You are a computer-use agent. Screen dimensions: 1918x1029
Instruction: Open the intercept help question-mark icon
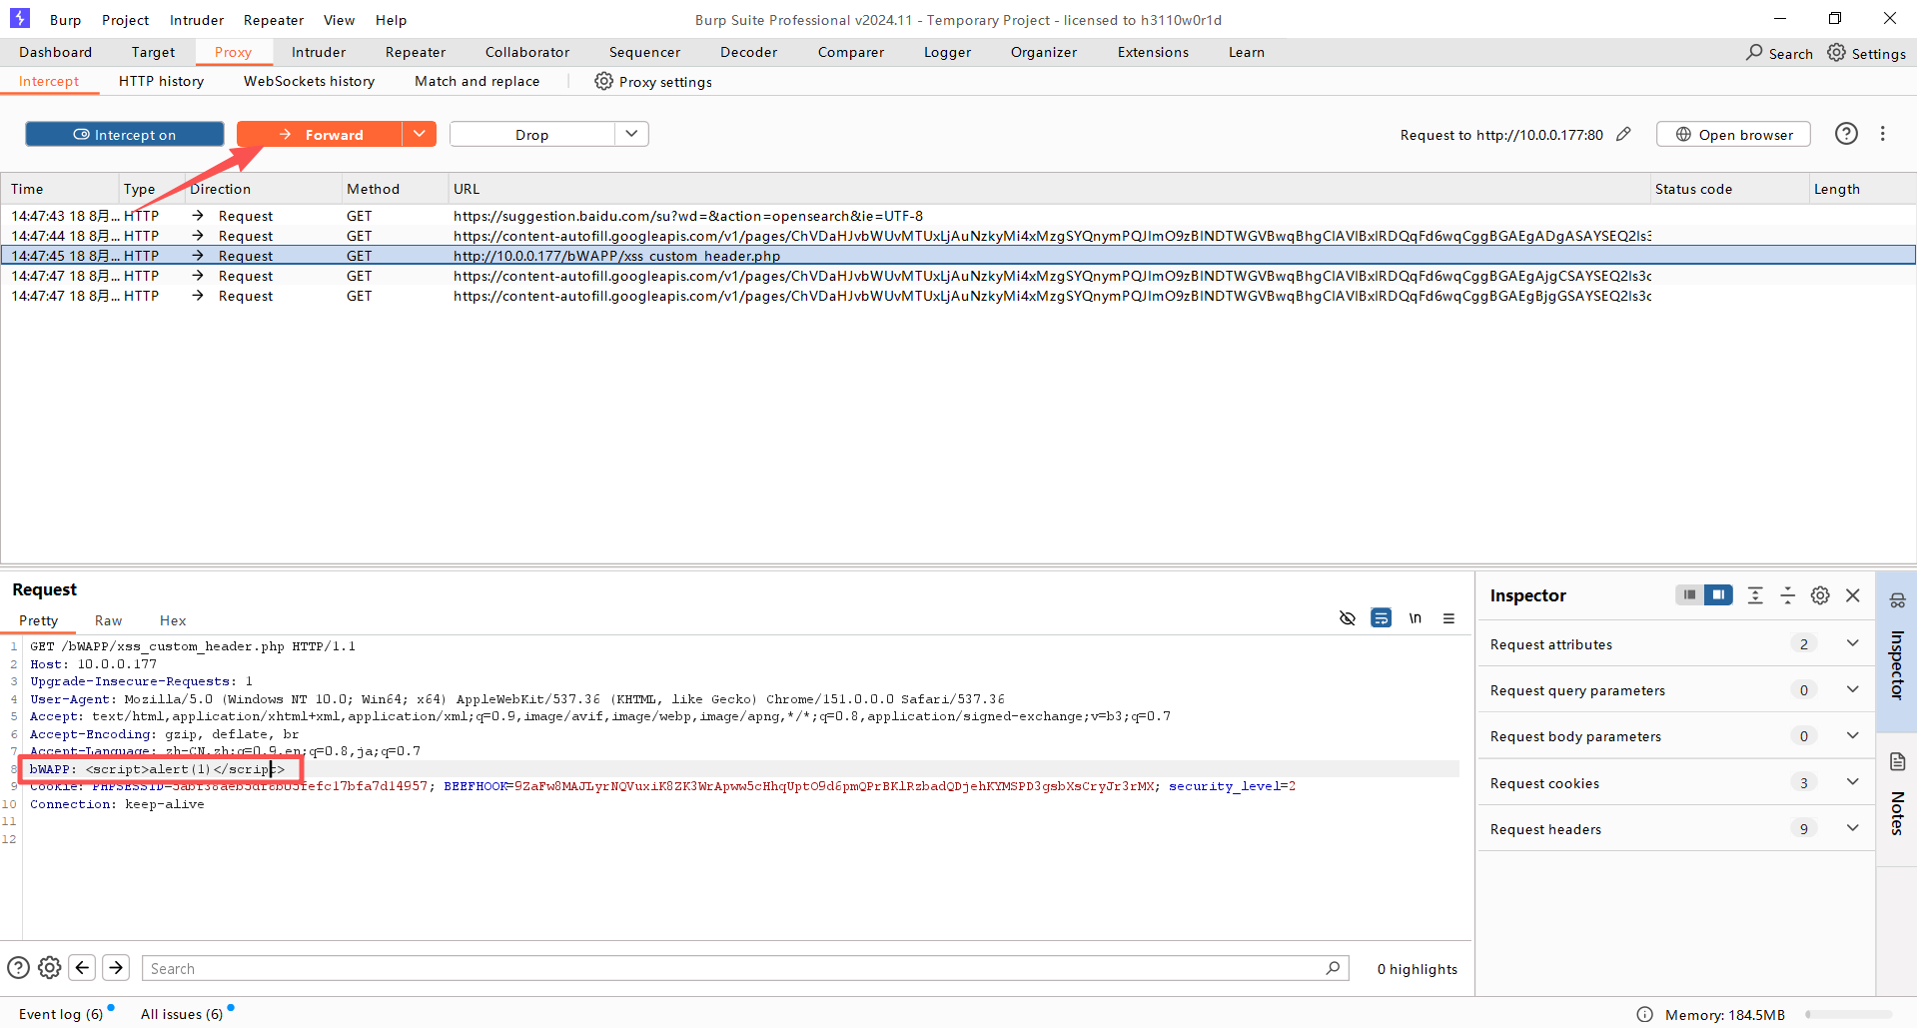[1846, 134]
